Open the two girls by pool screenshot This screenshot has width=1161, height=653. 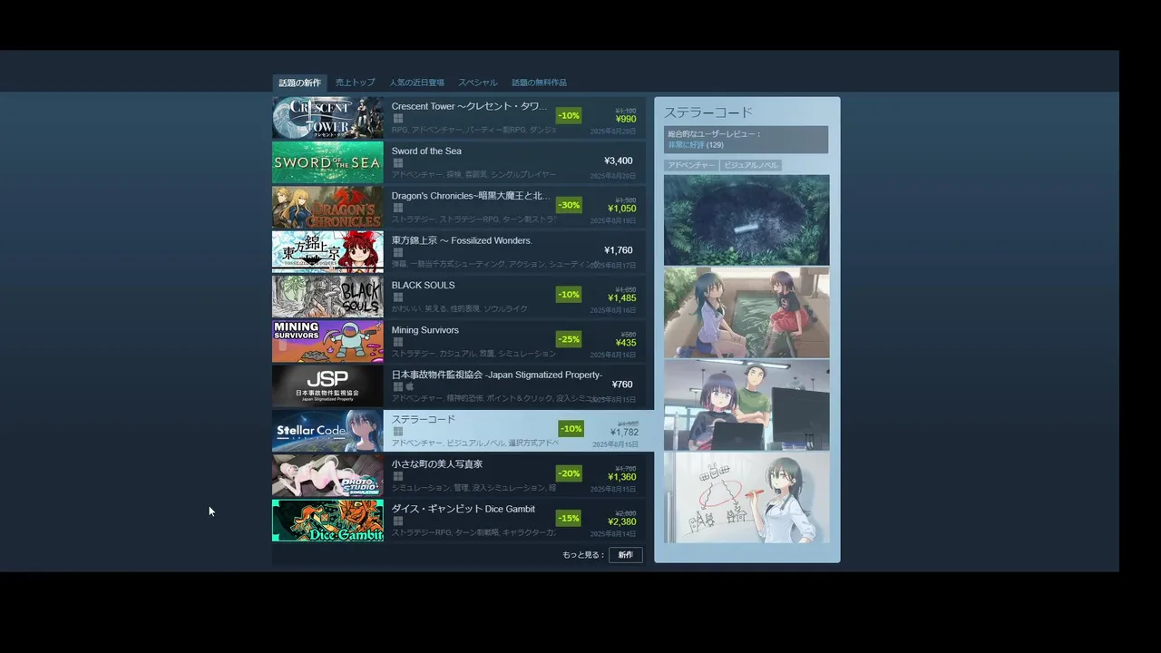(x=746, y=312)
